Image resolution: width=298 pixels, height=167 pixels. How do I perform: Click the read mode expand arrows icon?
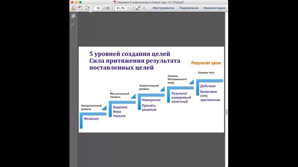point(138,8)
